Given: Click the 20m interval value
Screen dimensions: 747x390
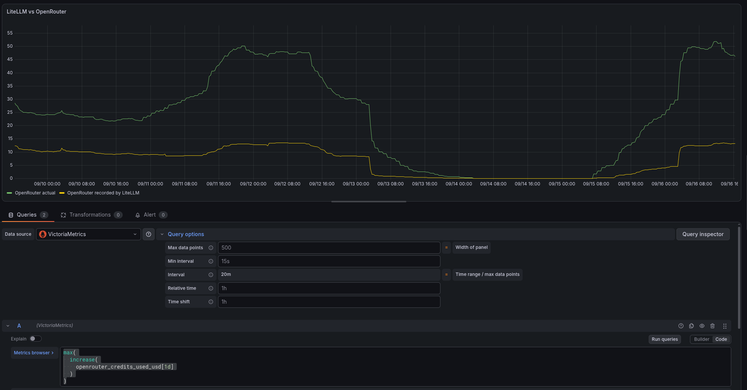Looking at the screenshot, I should point(226,274).
